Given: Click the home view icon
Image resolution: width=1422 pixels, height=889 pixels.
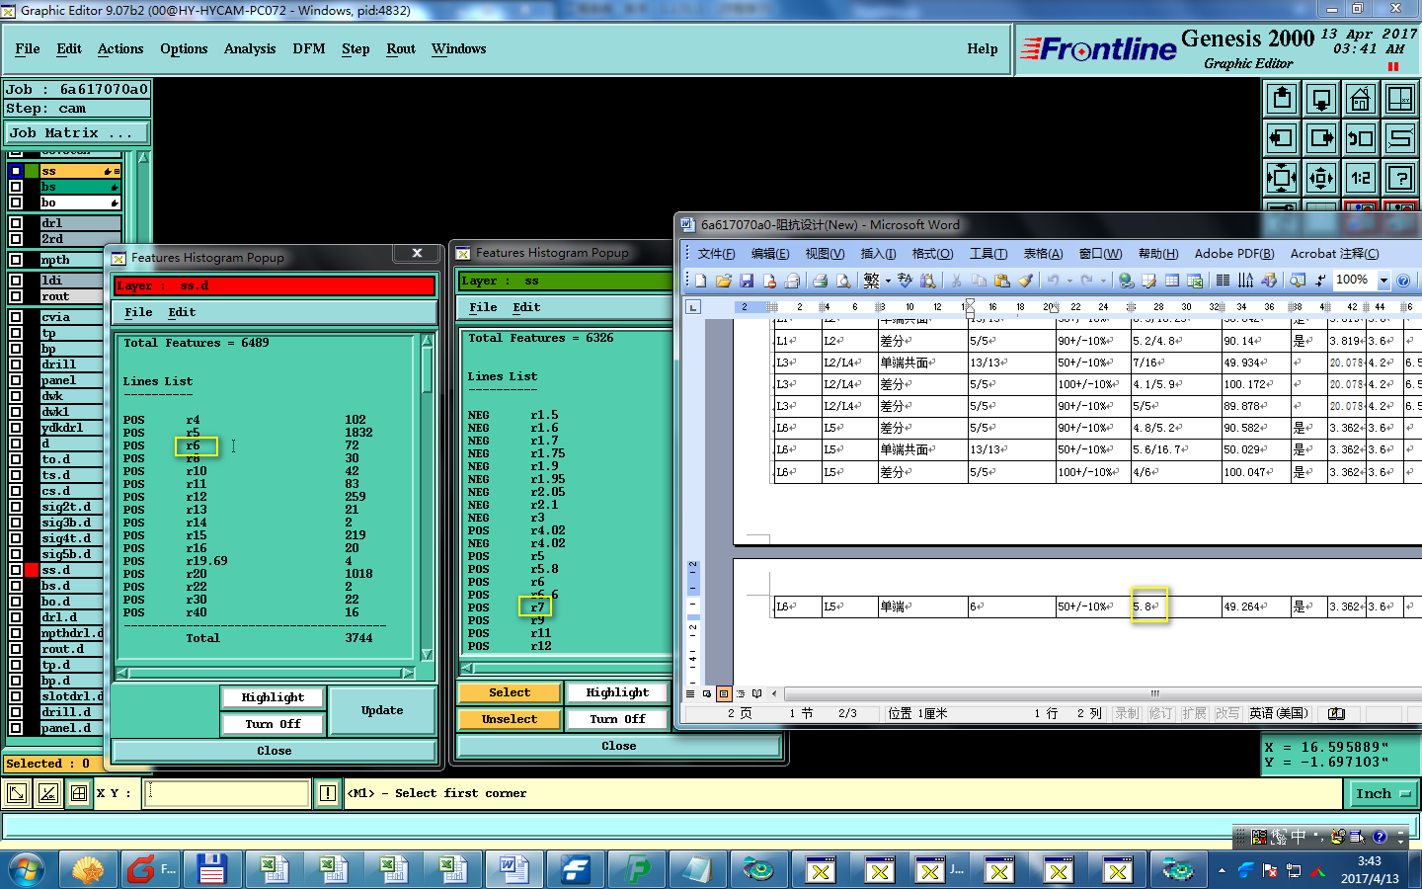Looking at the screenshot, I should (x=1361, y=99).
